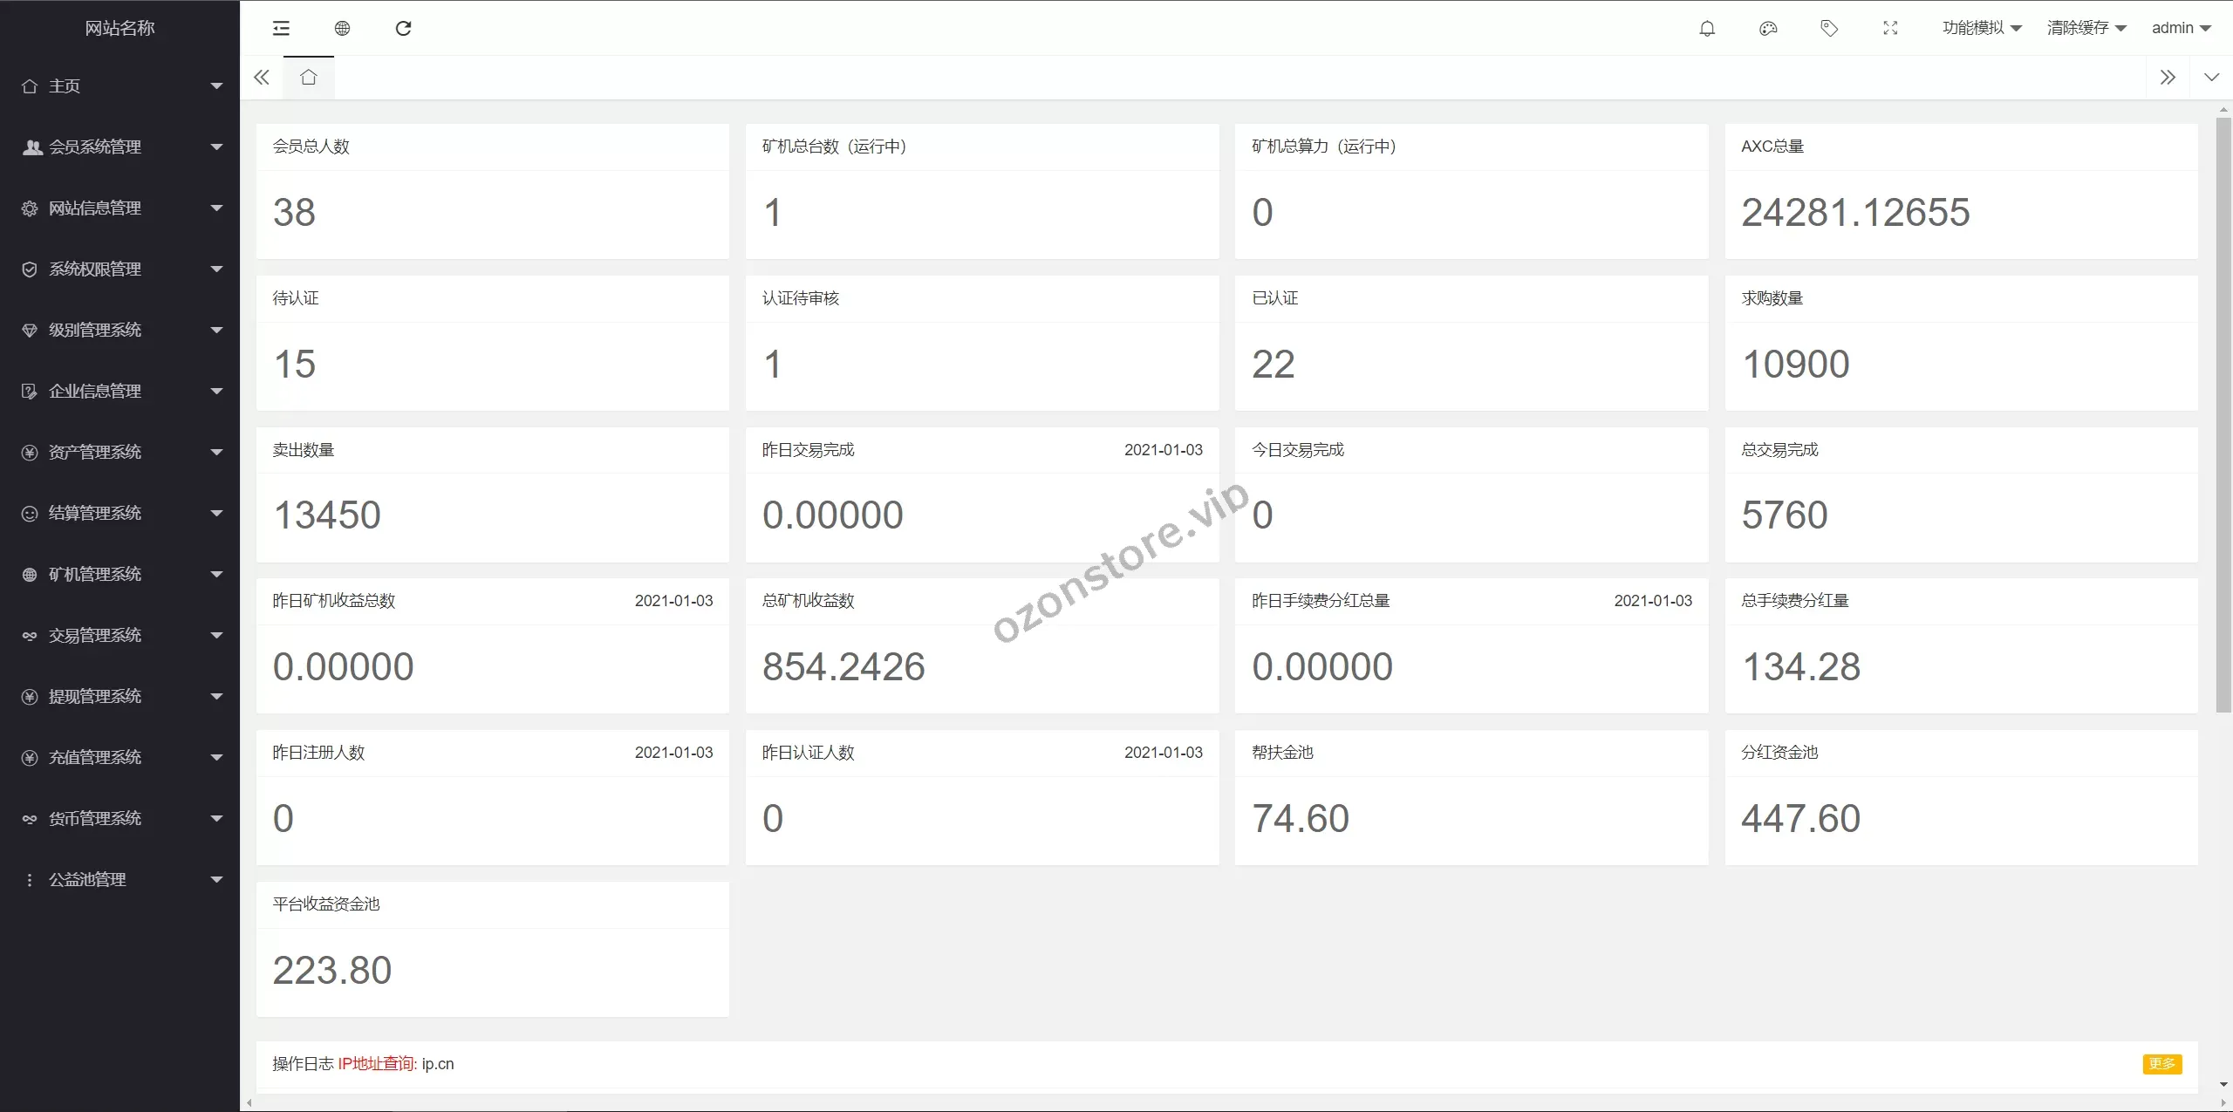The height and width of the screenshot is (1112, 2233).
Task: Enter fullscreen mode icon
Action: tap(1890, 29)
